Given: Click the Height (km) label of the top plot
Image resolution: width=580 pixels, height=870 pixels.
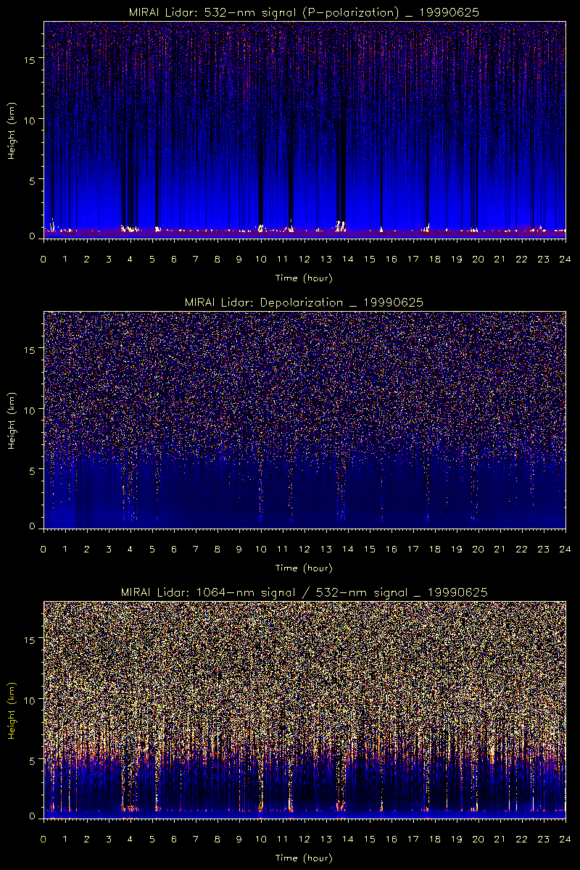Looking at the screenshot, I should (12, 129).
